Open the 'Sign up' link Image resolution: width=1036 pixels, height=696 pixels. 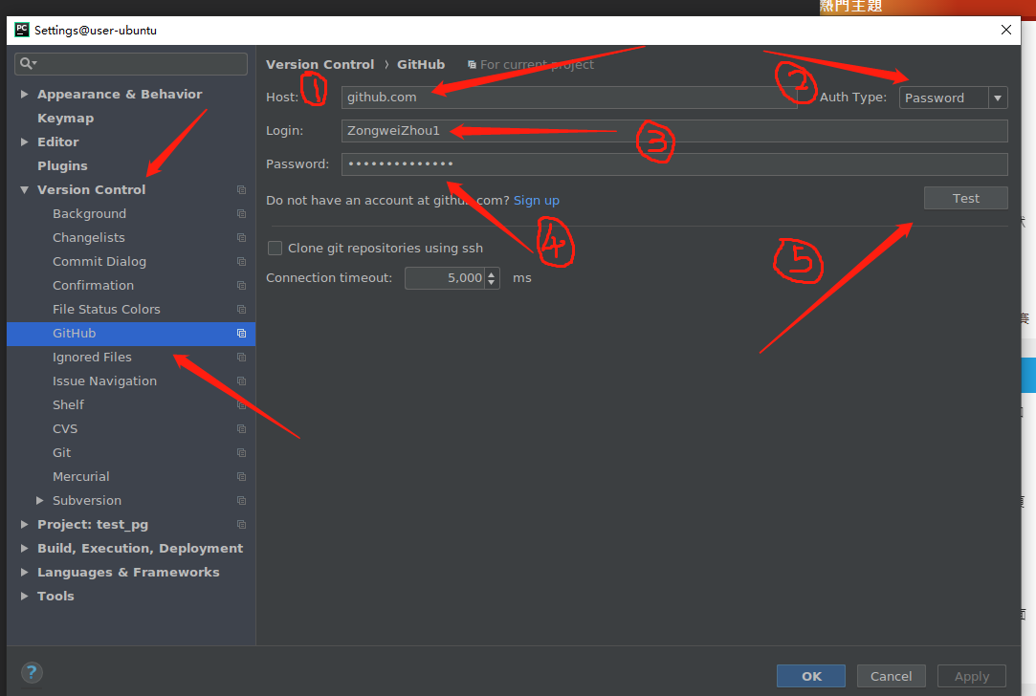pyautogui.click(x=536, y=200)
